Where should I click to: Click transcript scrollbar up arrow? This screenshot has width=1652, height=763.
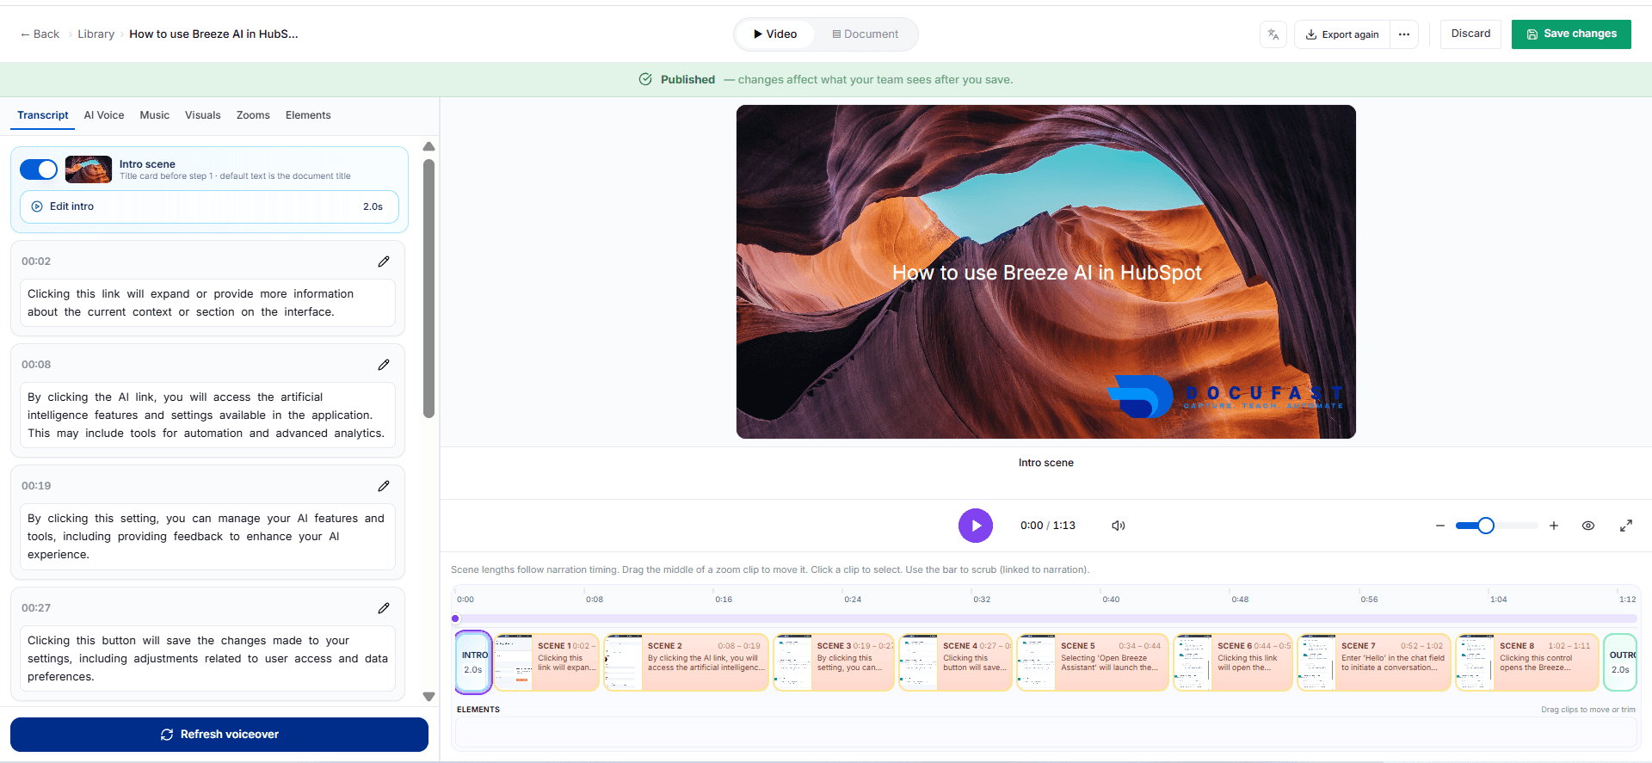tap(428, 146)
